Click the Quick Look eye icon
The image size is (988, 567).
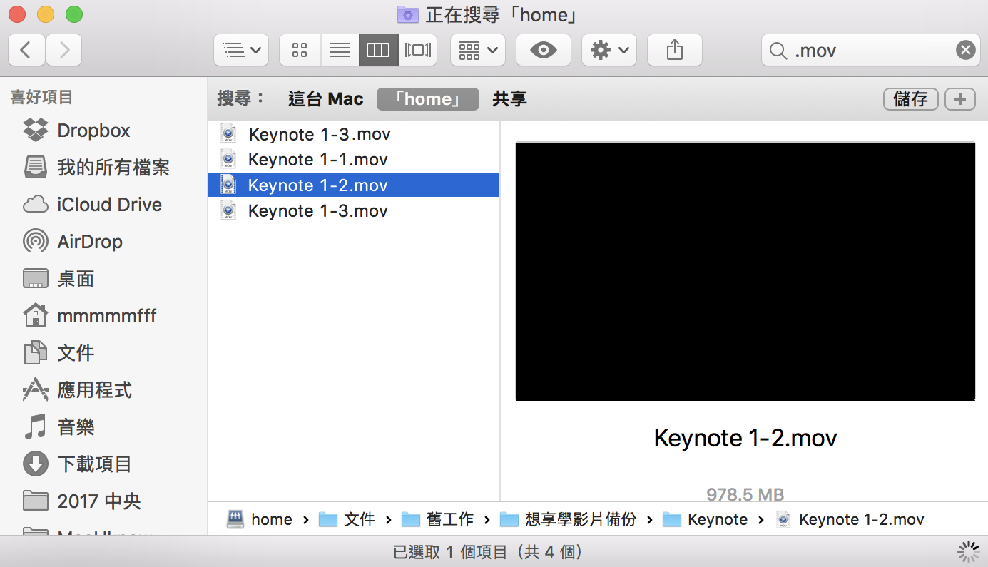click(544, 50)
